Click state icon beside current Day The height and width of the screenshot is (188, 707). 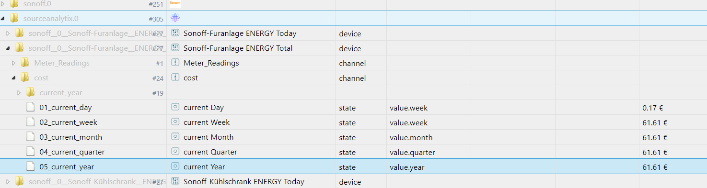point(175,107)
